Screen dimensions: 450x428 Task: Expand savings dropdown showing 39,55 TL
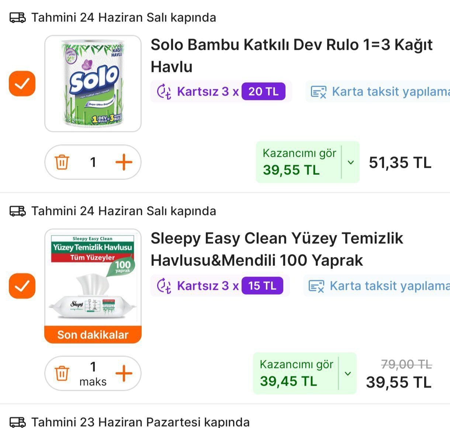[x=351, y=162]
